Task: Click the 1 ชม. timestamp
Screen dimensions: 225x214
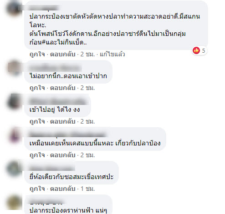Action: pos(87,189)
